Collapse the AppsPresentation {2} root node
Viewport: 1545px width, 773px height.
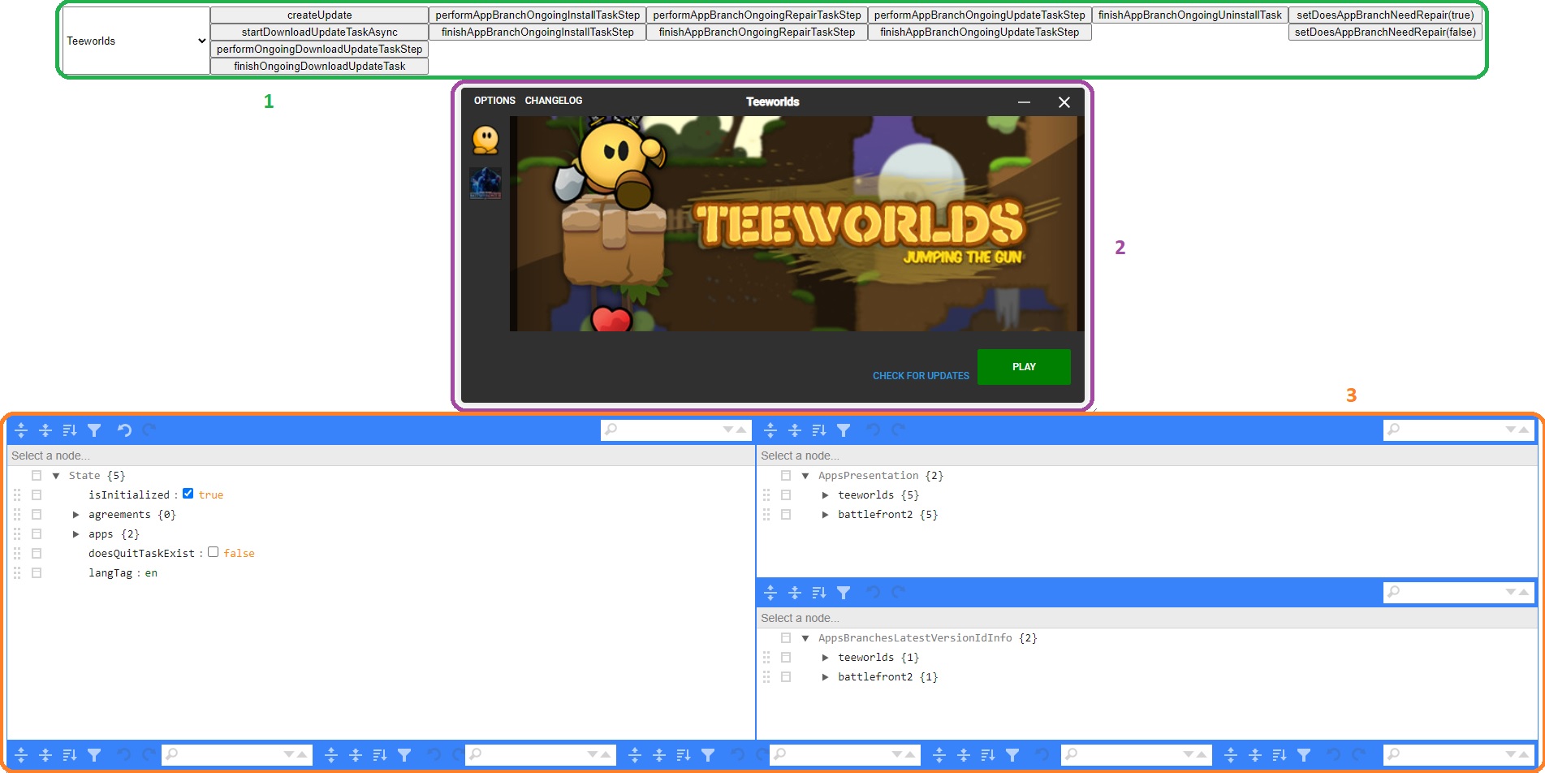click(x=805, y=476)
